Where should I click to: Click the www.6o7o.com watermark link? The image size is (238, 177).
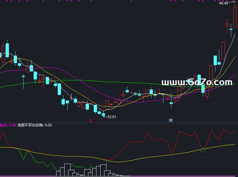tap(197, 82)
